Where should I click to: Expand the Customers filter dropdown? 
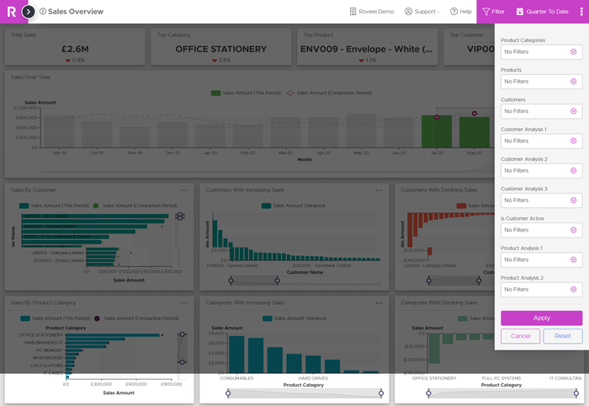pyautogui.click(x=541, y=111)
